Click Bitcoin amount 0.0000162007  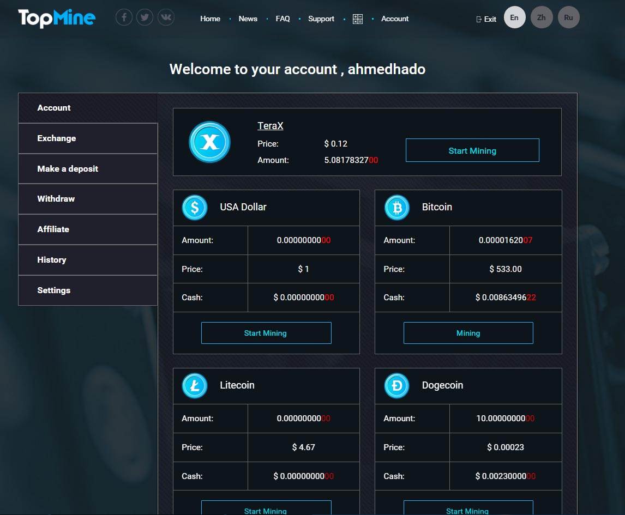[506, 240]
